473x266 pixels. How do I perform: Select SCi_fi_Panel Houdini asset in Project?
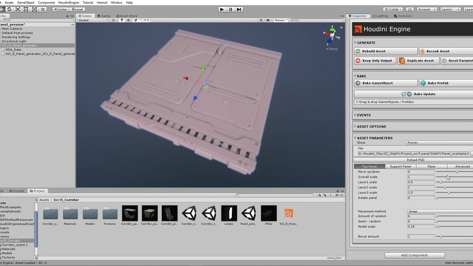[288, 216]
